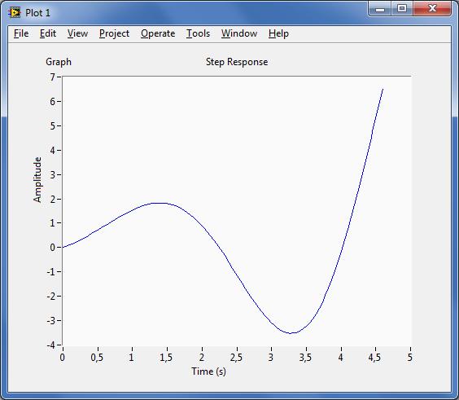Minimize the Plot 1 window
This screenshot has height=400, width=459.
coord(380,9)
